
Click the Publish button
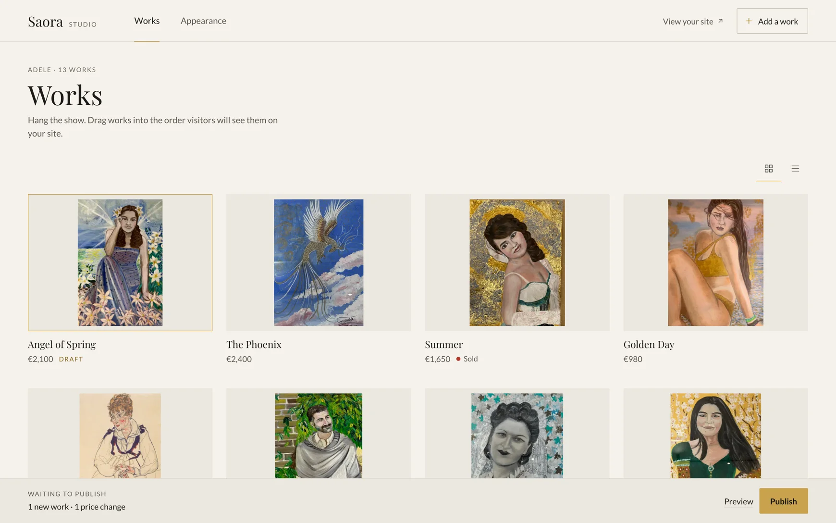coord(783,501)
